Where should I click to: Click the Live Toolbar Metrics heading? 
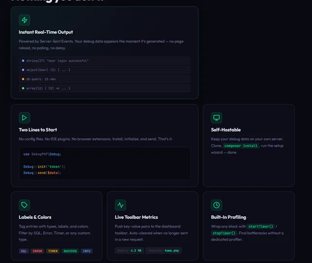(x=136, y=217)
